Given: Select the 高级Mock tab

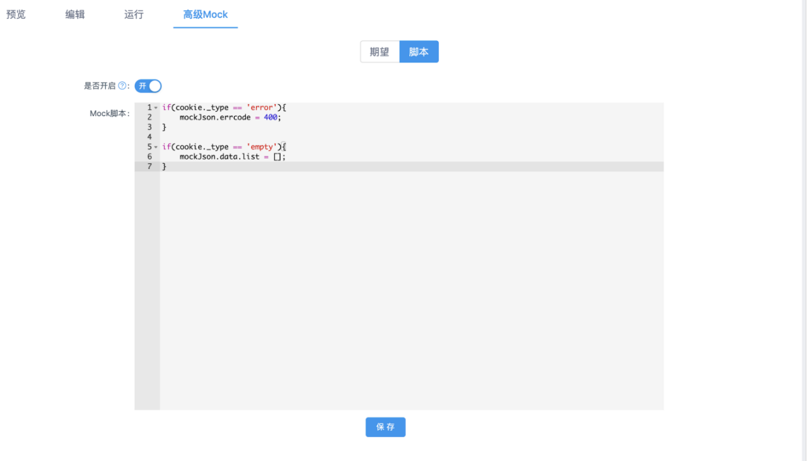Looking at the screenshot, I should [206, 14].
